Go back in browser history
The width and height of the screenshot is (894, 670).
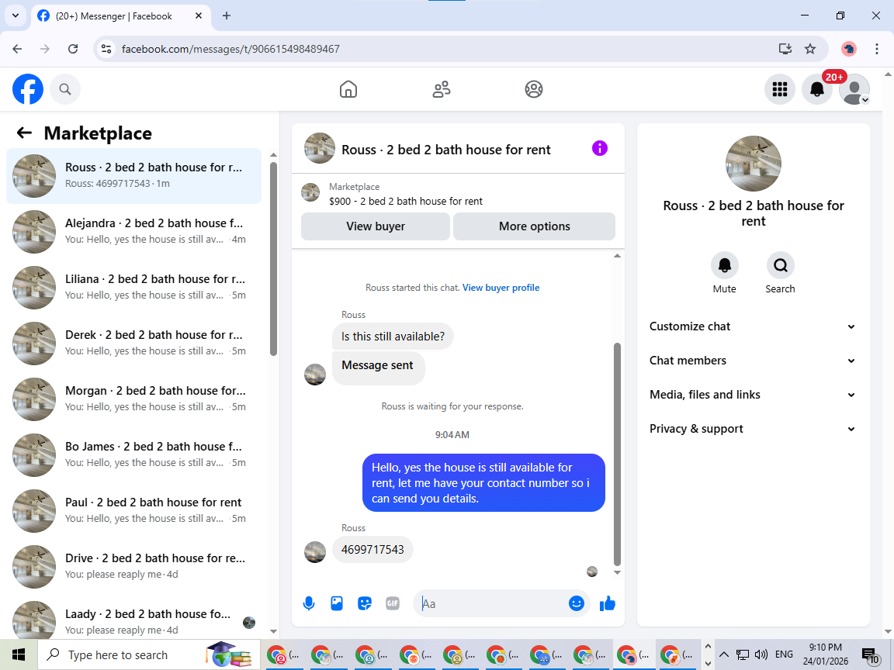coord(17,49)
